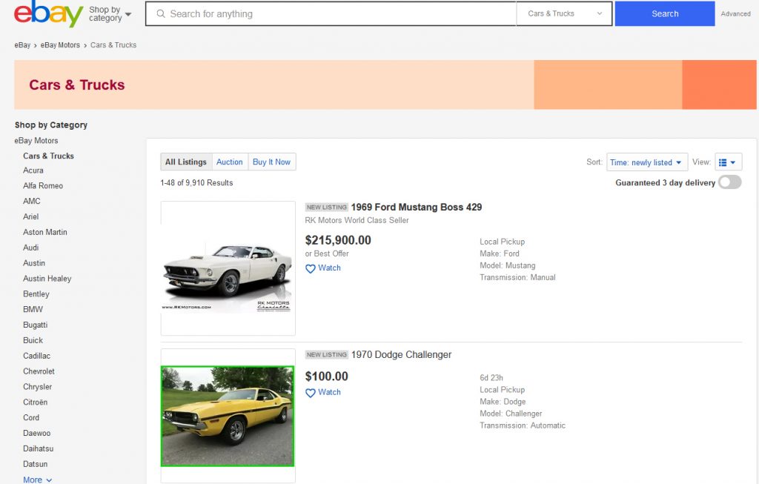
Task: Open 1969 Ford Mustang Boss 429 listing title
Action: (x=417, y=207)
